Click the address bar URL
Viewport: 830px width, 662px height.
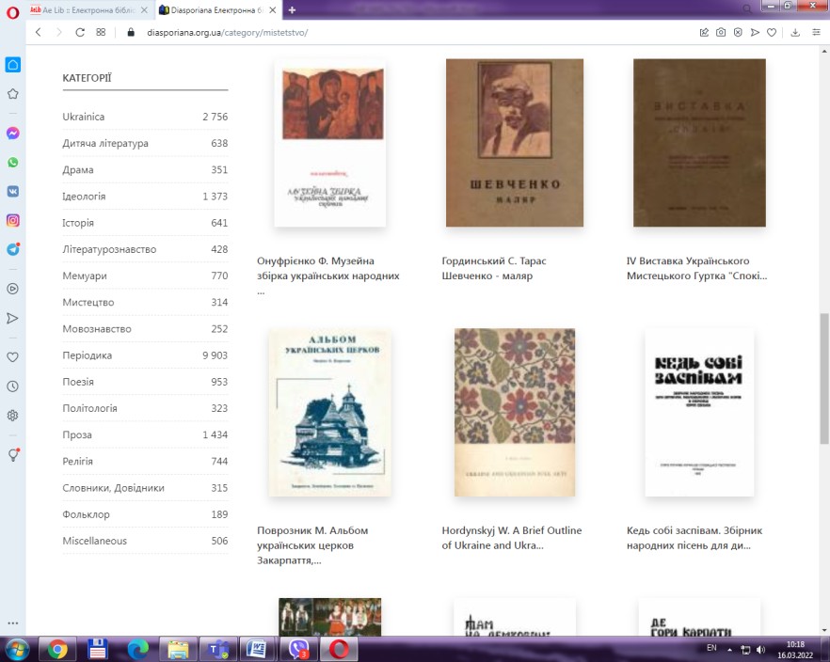pyautogui.click(x=227, y=32)
